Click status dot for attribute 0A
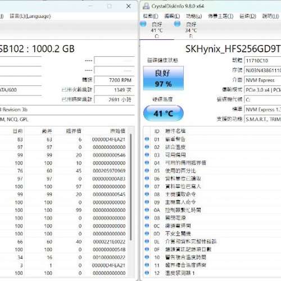Image resolution: width=281 pixels, height=281 pixels. [x=147, y=210]
